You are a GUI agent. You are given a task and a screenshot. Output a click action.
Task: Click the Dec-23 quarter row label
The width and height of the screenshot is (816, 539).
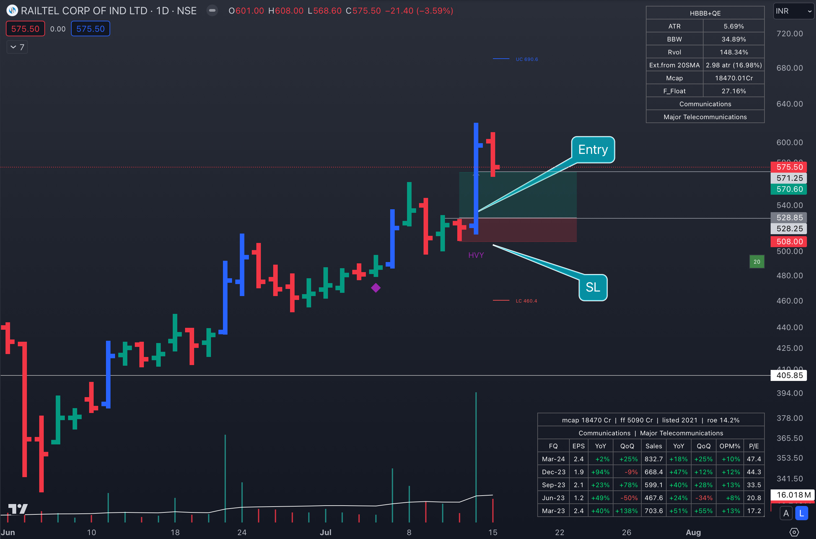click(x=553, y=472)
